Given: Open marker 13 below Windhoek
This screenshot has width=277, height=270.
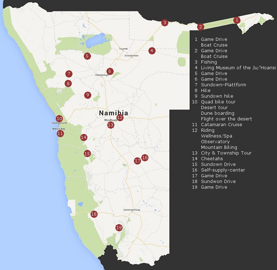Looking at the screenshot, I should point(111,125).
